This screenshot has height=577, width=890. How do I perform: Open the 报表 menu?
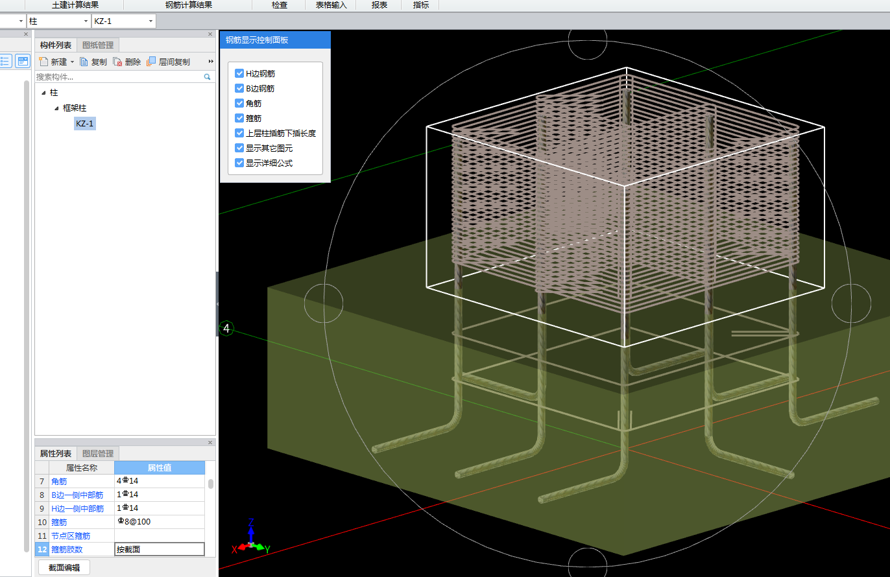[x=379, y=5]
